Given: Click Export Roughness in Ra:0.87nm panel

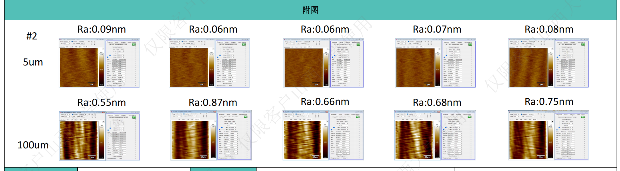Looking at the screenshot, I should pyautogui.click(x=229, y=156).
